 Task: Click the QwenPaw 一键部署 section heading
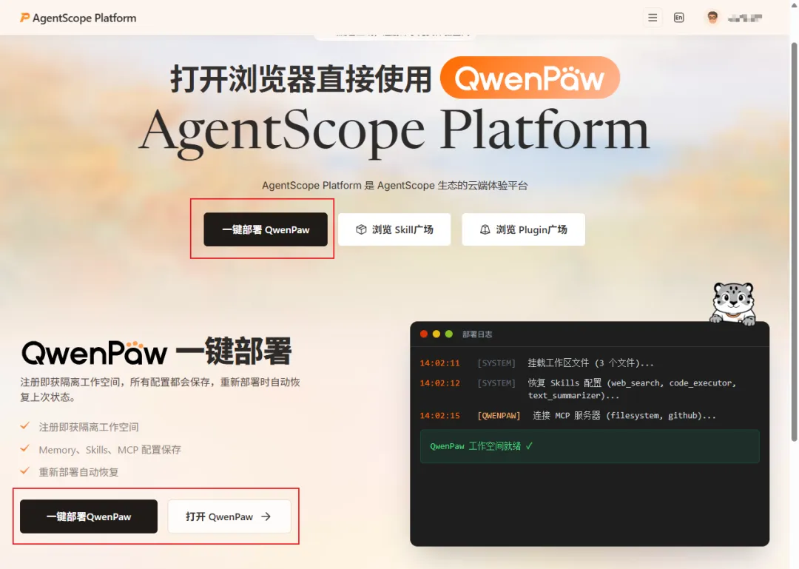click(156, 351)
